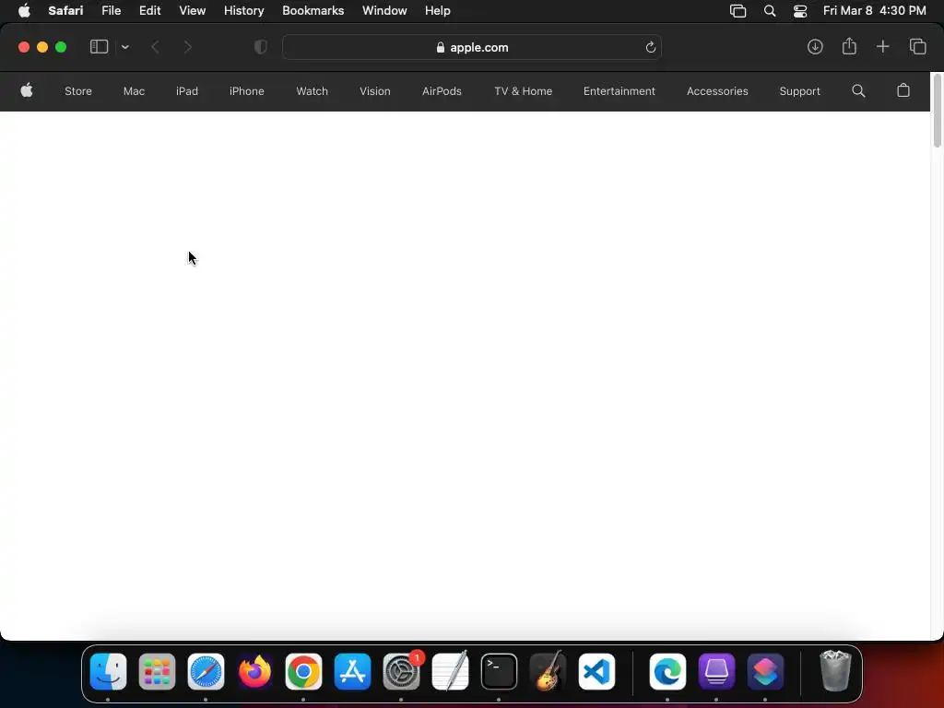Open the Help menu

[x=438, y=10]
